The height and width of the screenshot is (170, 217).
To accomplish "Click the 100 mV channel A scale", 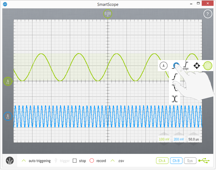I will pyautogui.click(x=164, y=139).
